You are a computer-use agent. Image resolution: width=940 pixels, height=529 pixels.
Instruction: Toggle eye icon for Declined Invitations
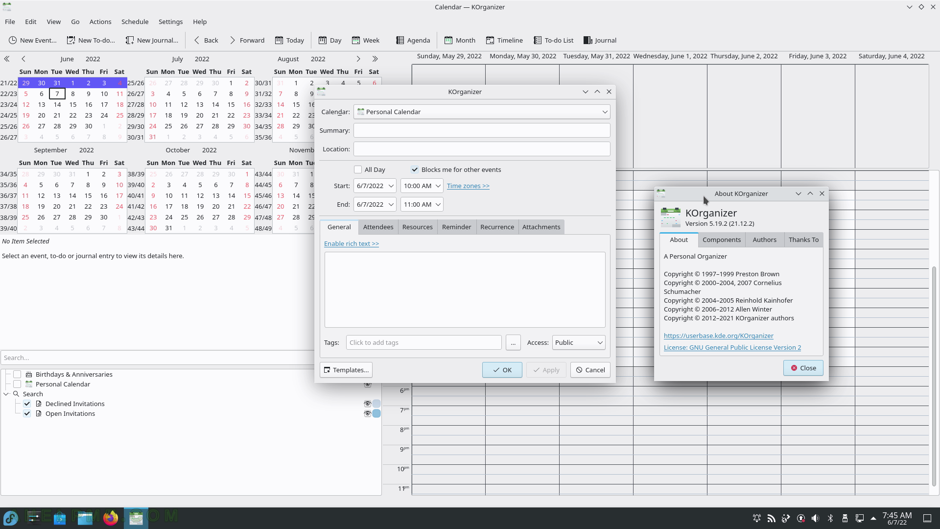367,404
